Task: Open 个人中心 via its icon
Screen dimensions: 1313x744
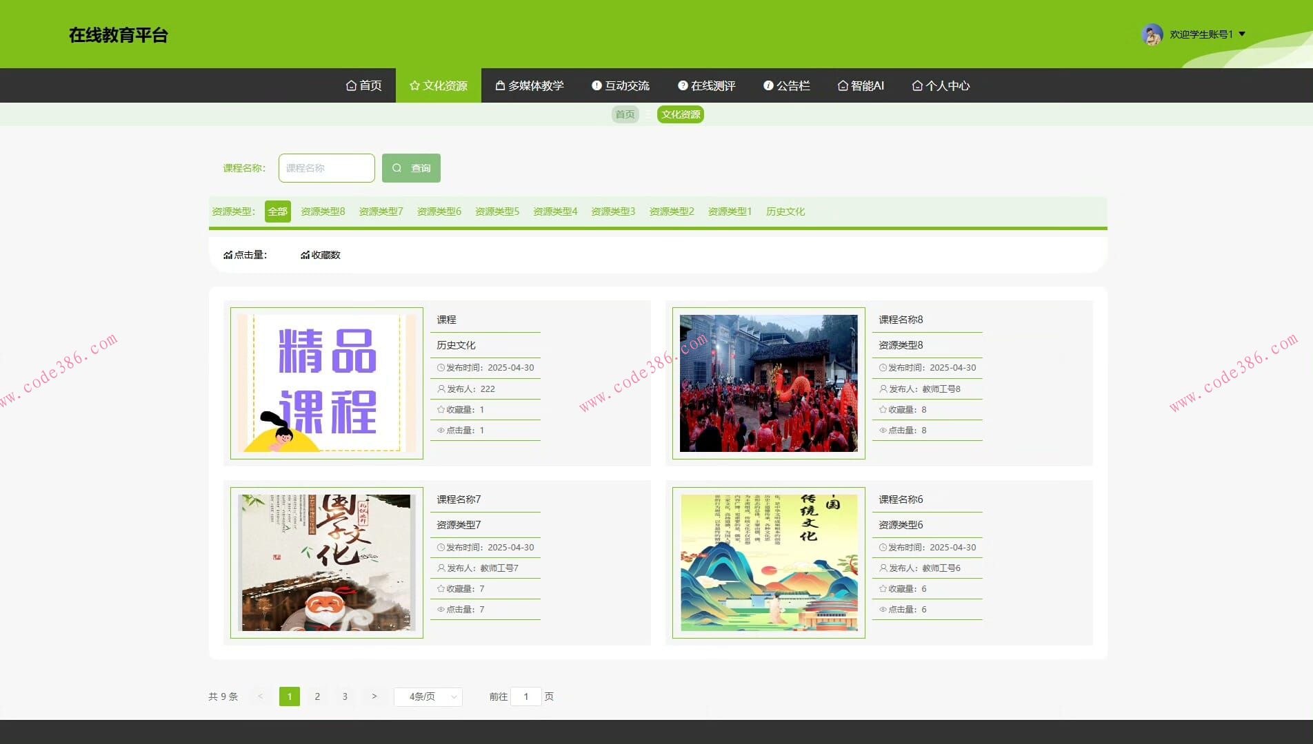Action: coord(917,85)
